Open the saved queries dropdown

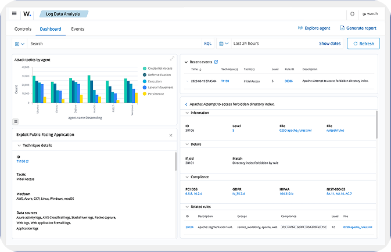(x=20, y=44)
